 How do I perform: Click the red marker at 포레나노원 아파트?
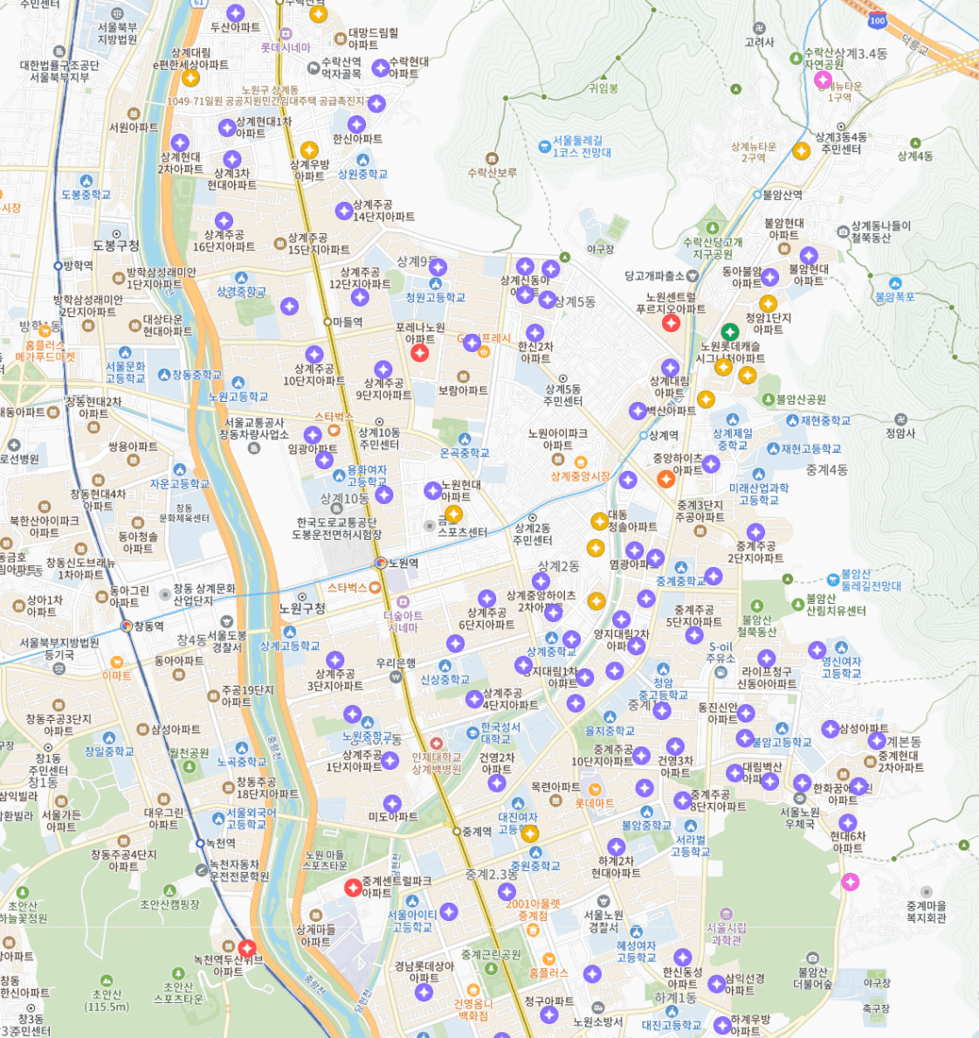[419, 353]
